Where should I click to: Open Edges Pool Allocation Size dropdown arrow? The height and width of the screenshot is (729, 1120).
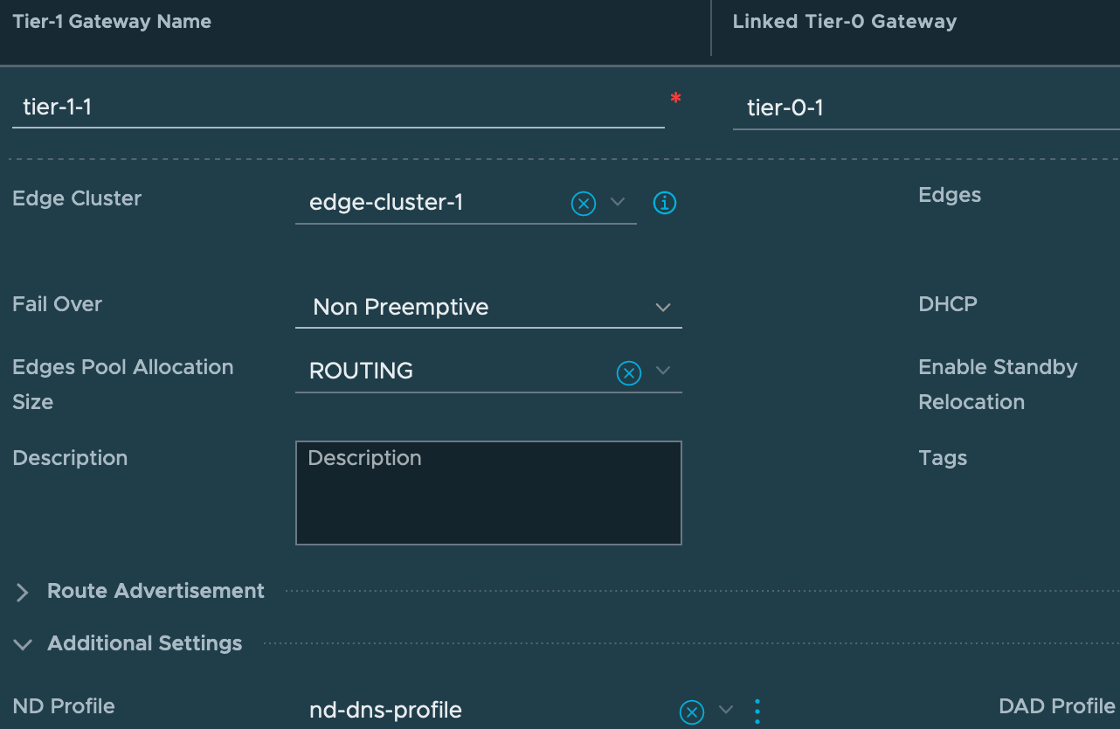click(663, 371)
